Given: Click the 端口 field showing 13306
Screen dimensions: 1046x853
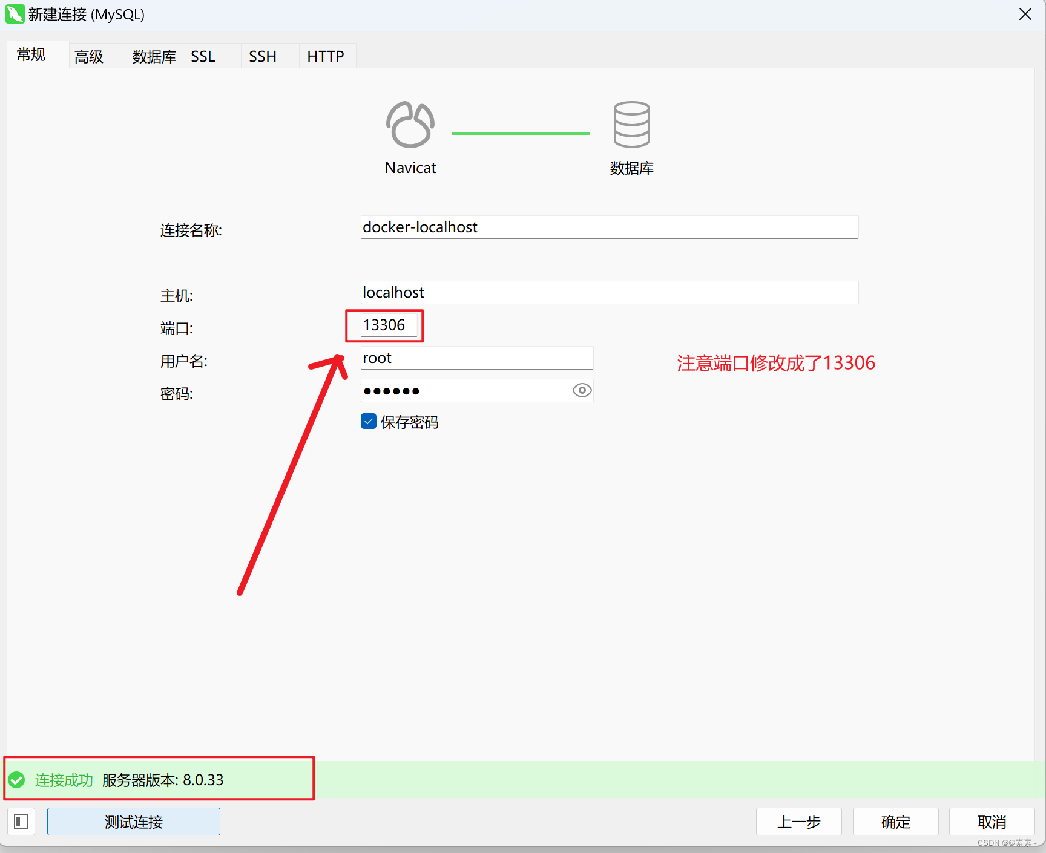Looking at the screenshot, I should [389, 325].
